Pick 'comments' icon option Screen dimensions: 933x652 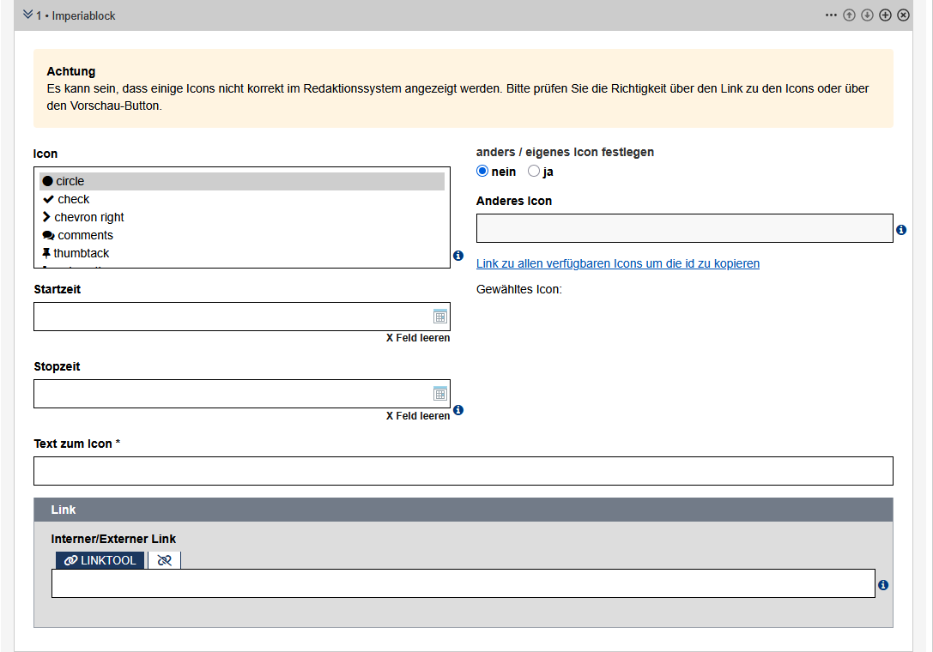click(85, 235)
